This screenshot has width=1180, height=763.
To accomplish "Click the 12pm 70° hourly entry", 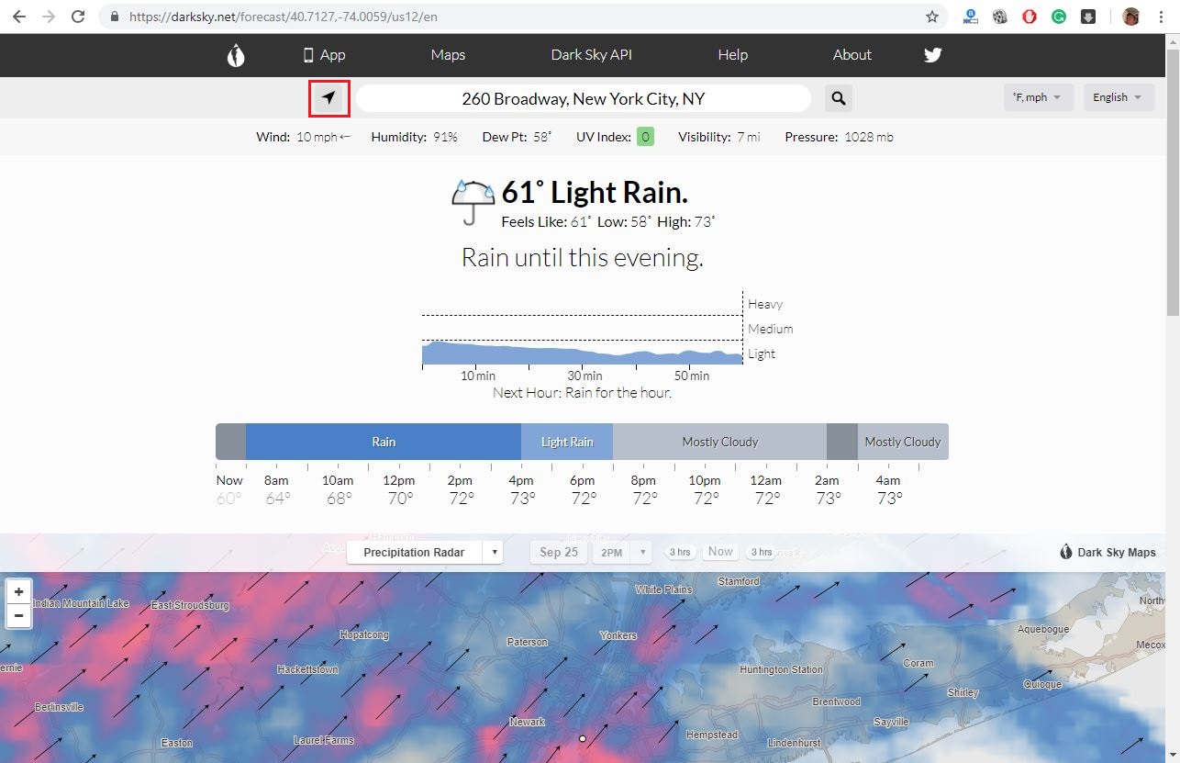I will click(x=399, y=490).
